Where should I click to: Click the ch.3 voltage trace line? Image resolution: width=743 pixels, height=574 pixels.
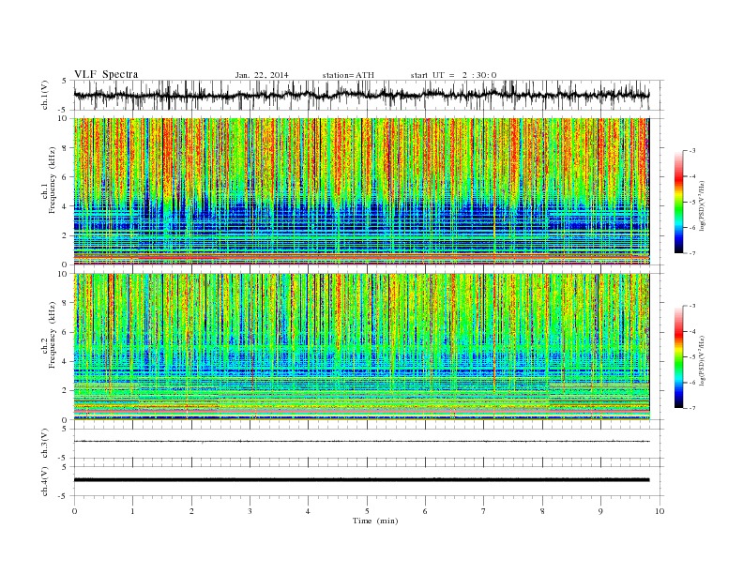361,442
